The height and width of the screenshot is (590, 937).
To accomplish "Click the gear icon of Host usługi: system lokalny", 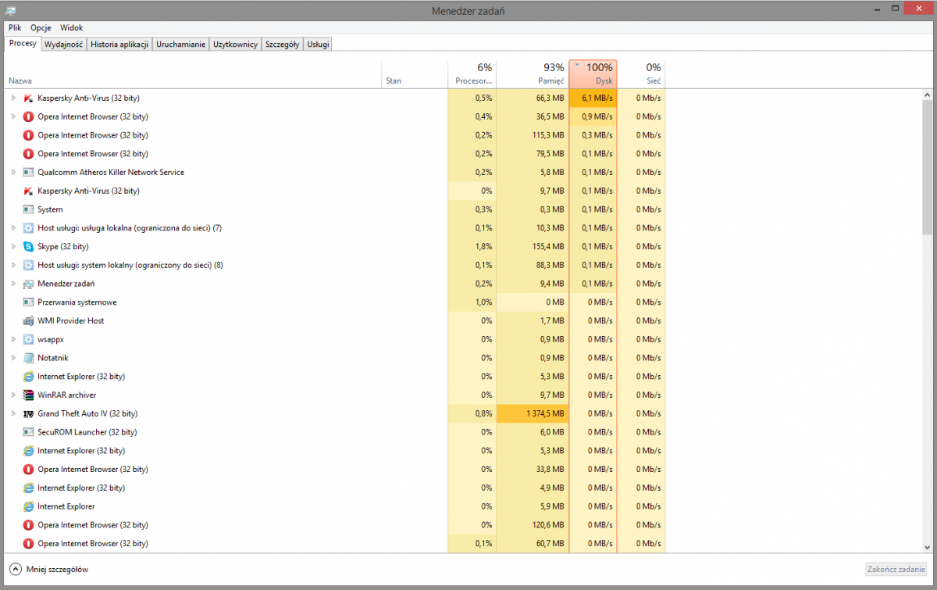I will (x=28, y=265).
